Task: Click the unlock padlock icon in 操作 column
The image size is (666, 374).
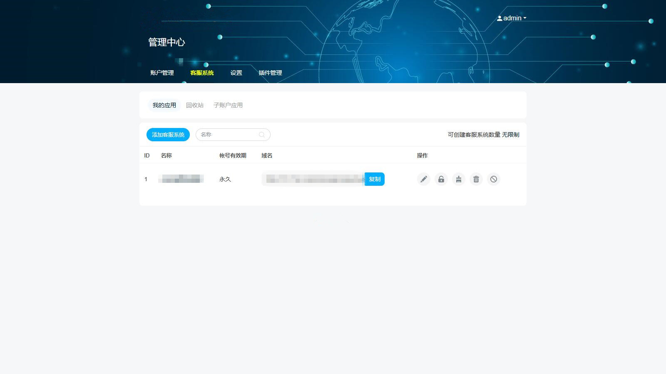Action: coord(441,179)
